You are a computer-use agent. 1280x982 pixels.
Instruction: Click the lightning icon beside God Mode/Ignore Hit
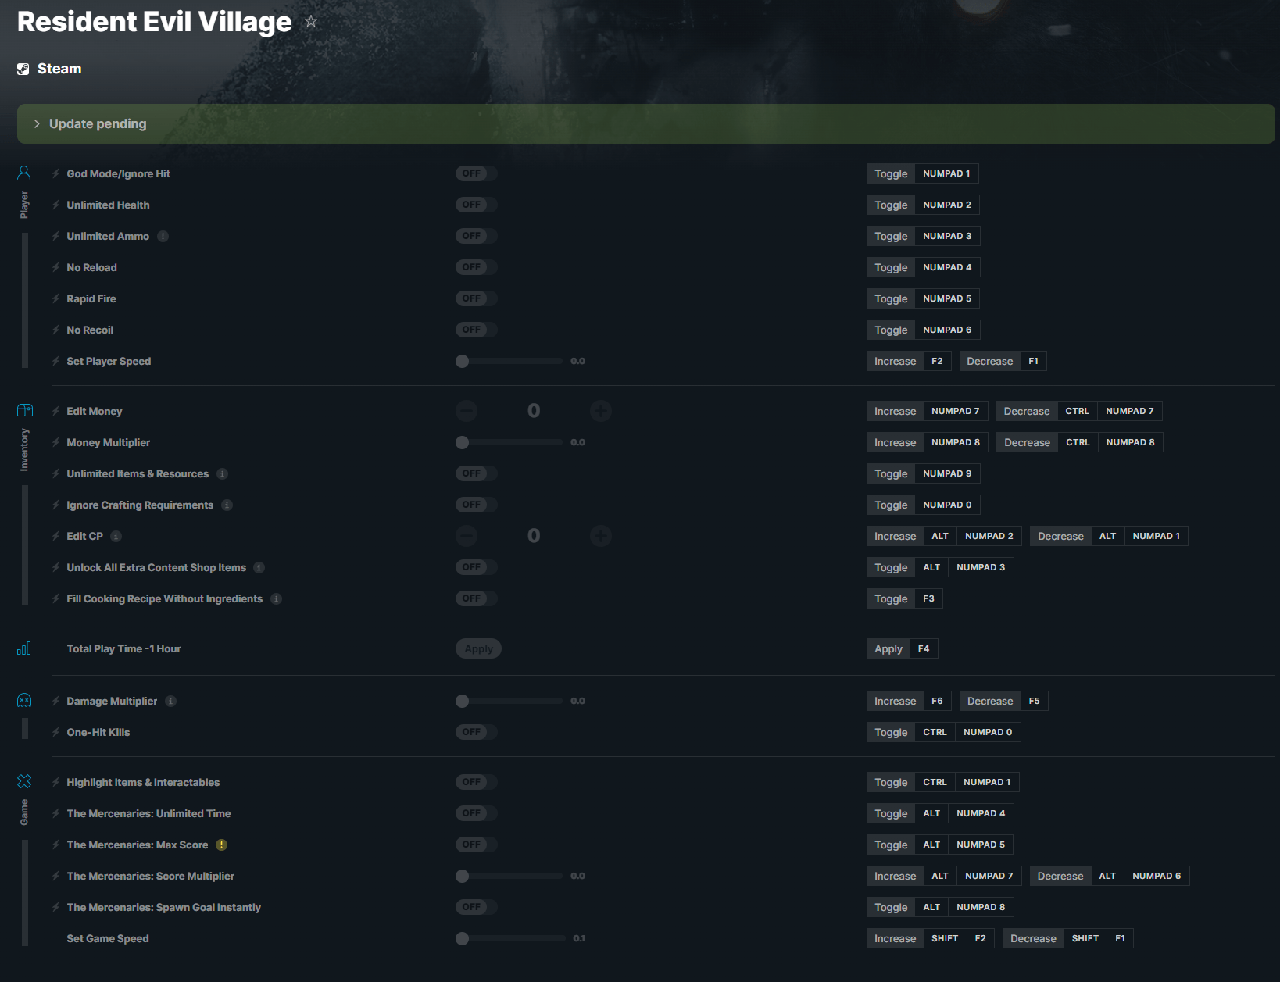(x=55, y=173)
